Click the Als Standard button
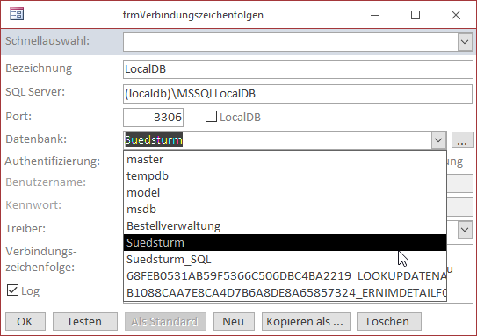The width and height of the screenshot is (477, 336). pos(165,321)
